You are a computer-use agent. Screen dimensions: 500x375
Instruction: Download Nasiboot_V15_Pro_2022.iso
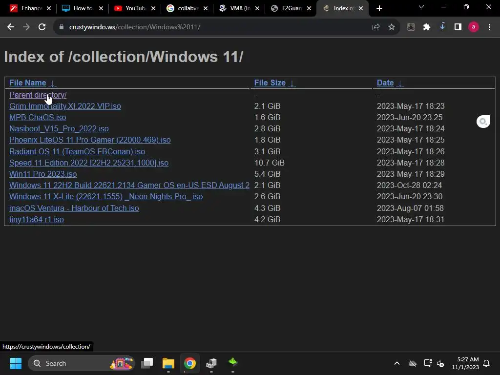[59, 129]
